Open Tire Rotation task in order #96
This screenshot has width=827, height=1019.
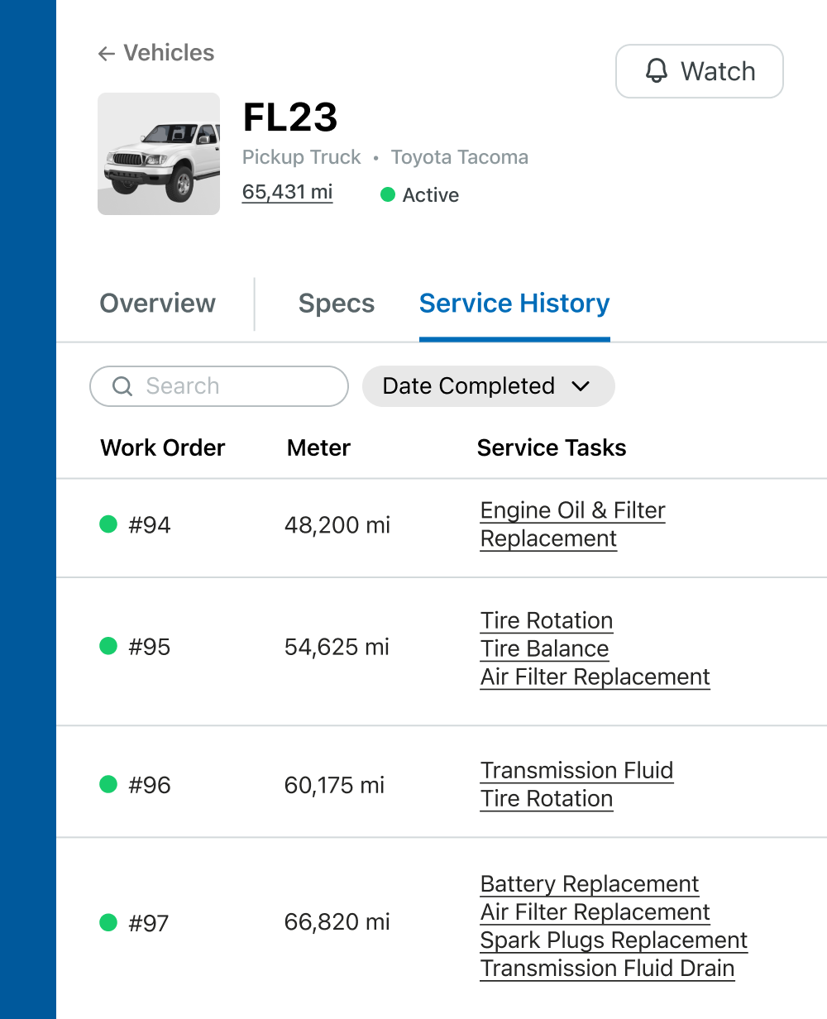[547, 799]
